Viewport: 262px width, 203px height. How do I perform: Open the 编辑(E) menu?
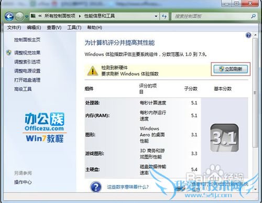click(34, 27)
